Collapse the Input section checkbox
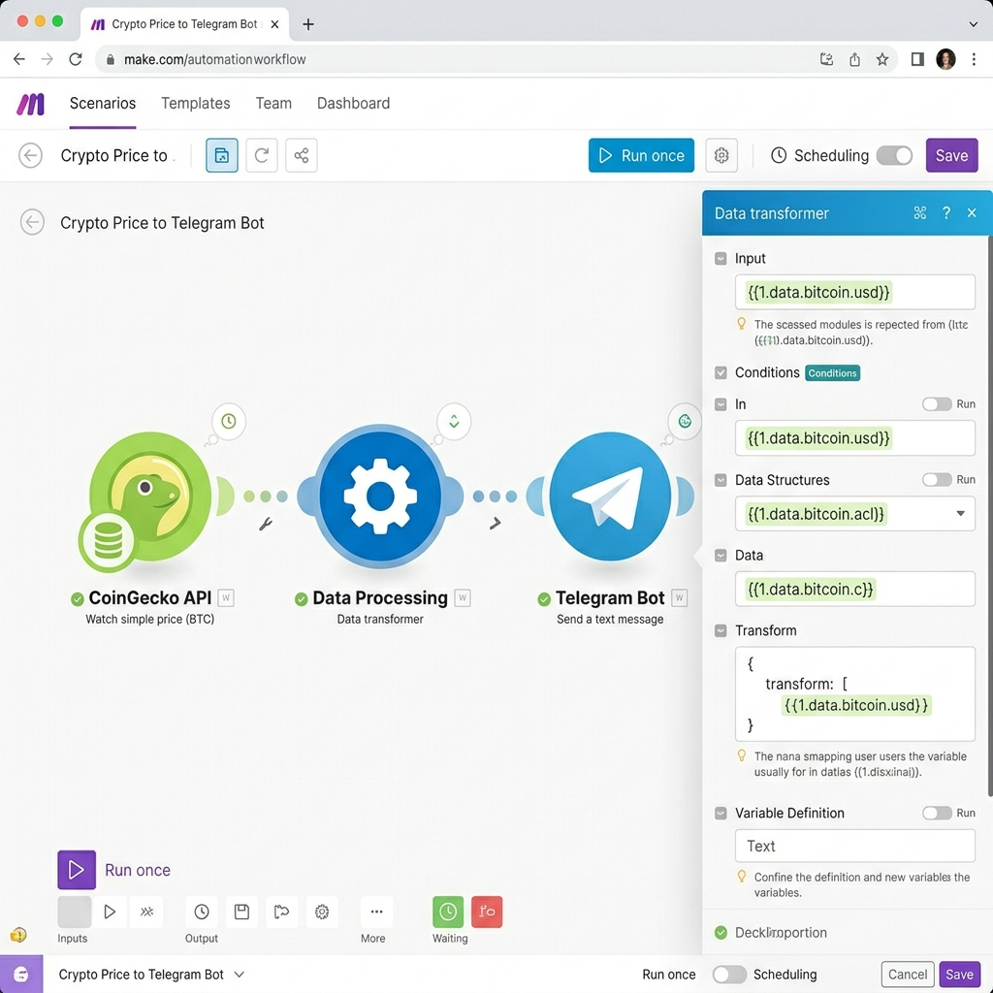This screenshot has height=993, width=993. (721, 258)
